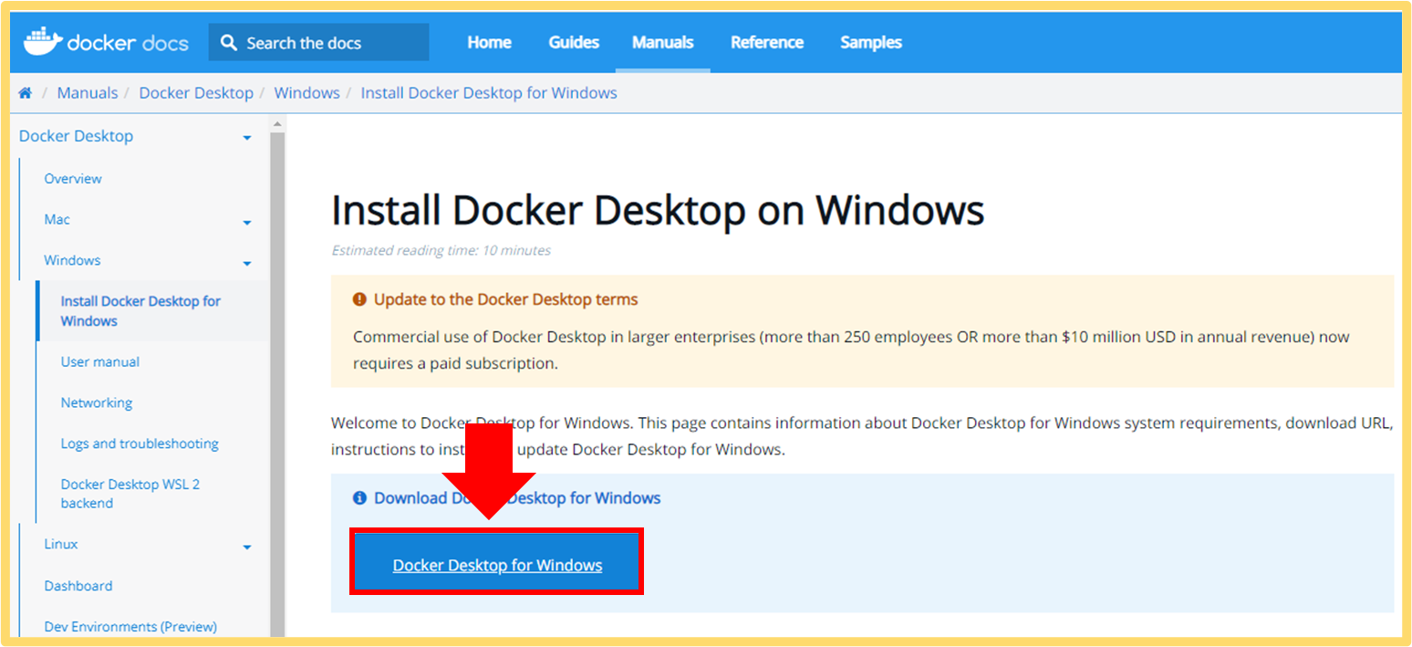Click the Docker Desktop for Windows download button
1412x647 pixels.
(497, 561)
